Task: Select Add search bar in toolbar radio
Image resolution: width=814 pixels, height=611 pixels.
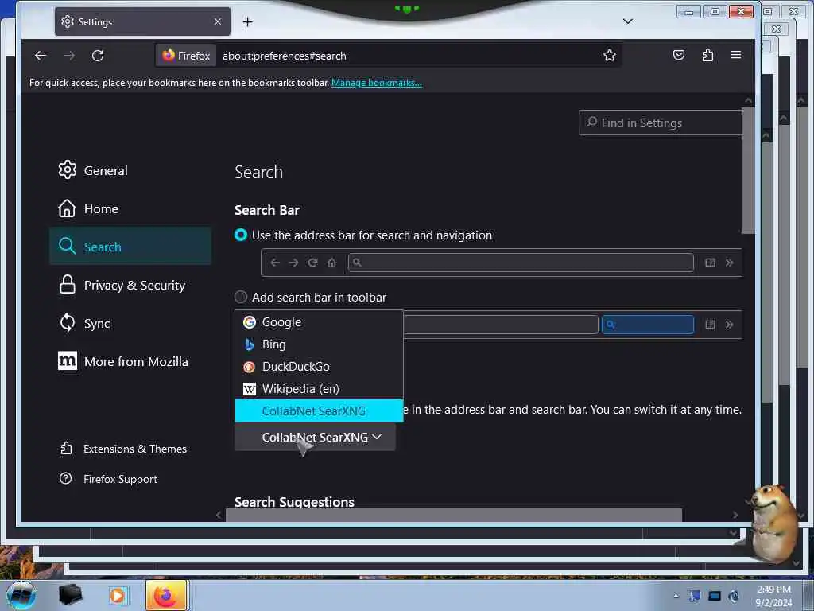Action: tap(241, 297)
